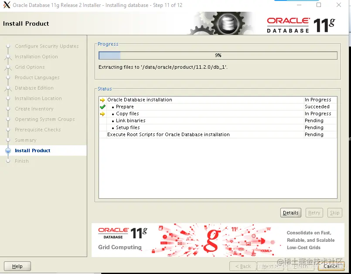Select the Link binaries row

pos(218,120)
